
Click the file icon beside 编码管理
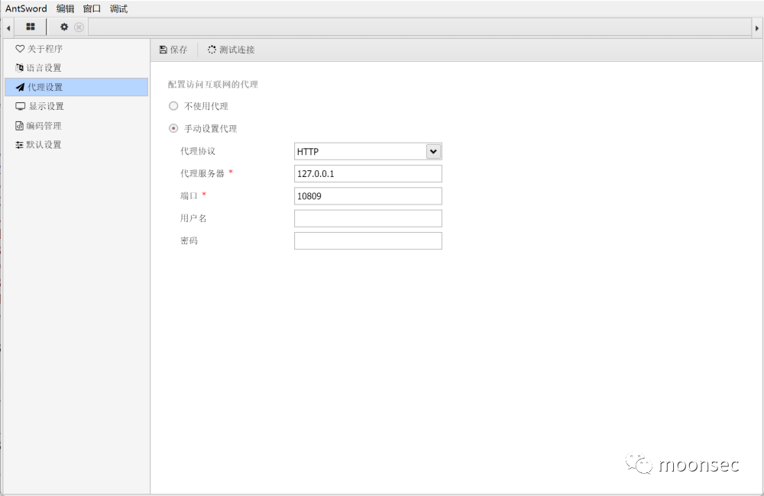point(20,126)
